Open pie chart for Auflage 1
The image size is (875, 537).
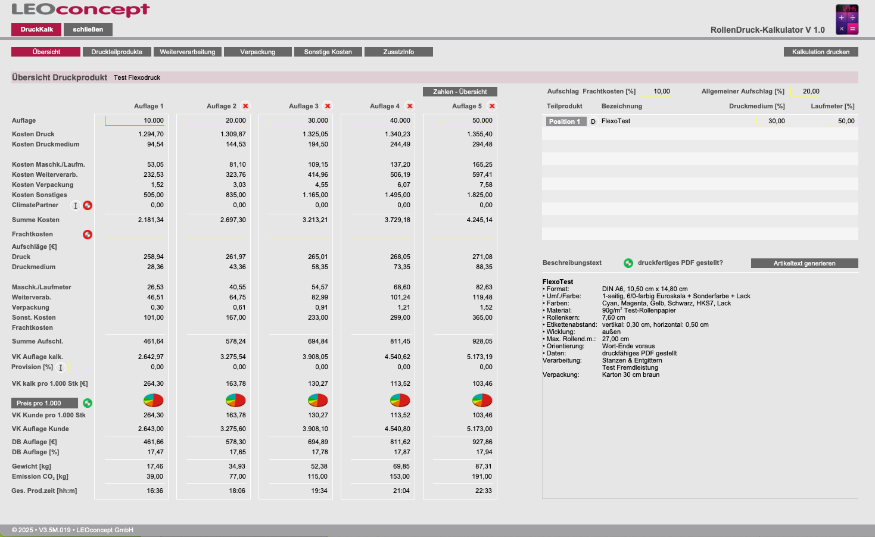pyautogui.click(x=154, y=400)
